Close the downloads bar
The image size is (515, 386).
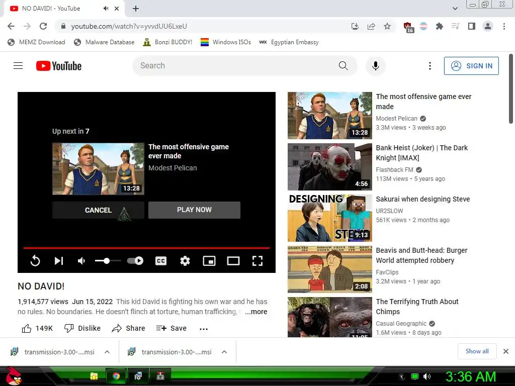pyautogui.click(x=506, y=351)
